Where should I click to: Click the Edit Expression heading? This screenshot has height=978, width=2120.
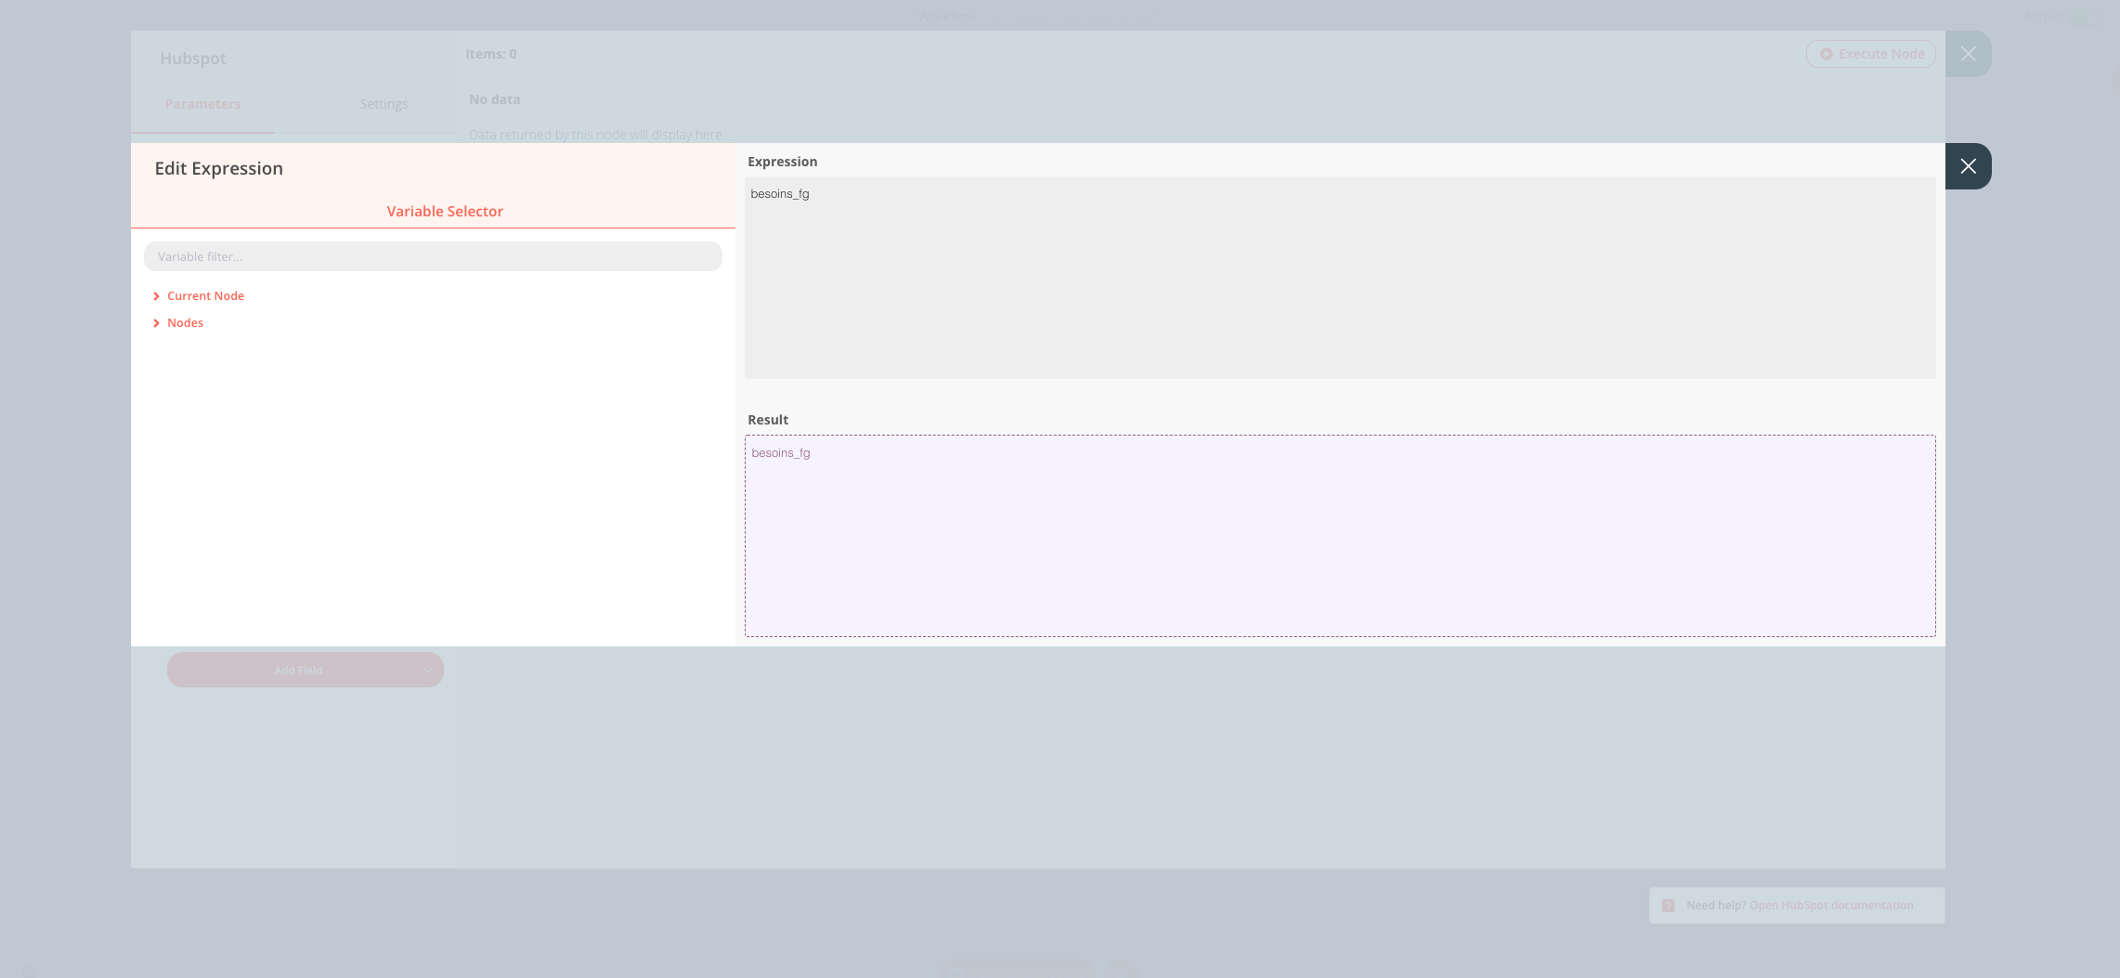[219, 168]
